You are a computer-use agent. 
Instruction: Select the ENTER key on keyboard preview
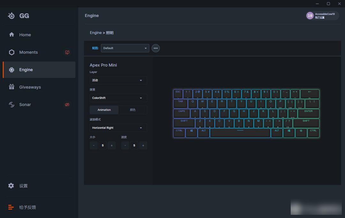tap(309, 113)
